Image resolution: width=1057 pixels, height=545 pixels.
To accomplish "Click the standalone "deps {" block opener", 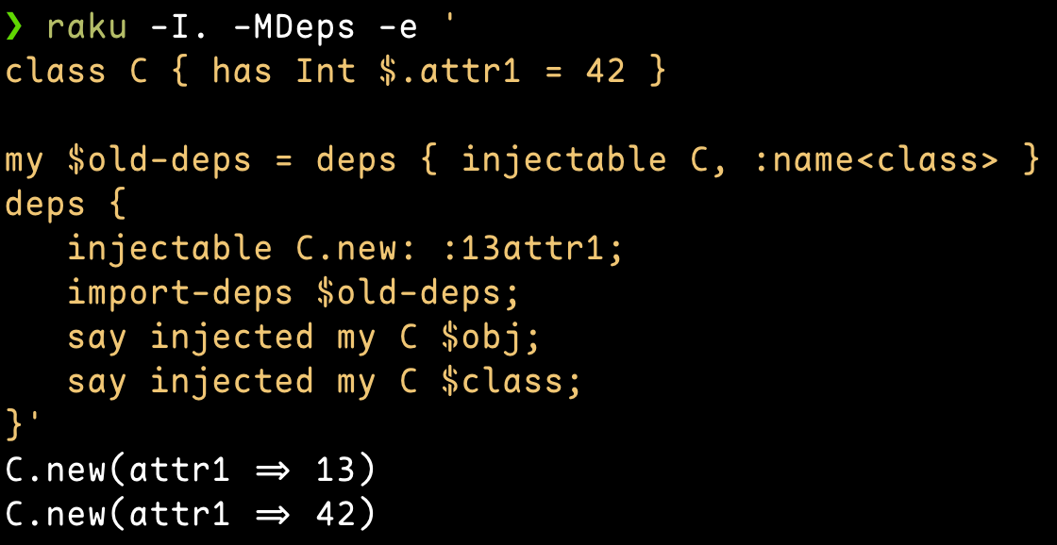I will 65,205.
